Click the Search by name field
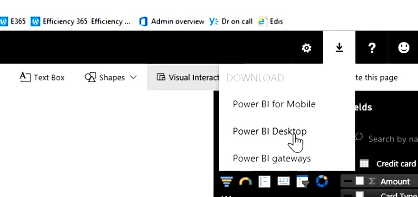Image resolution: width=418 pixels, height=197 pixels. 393,139
